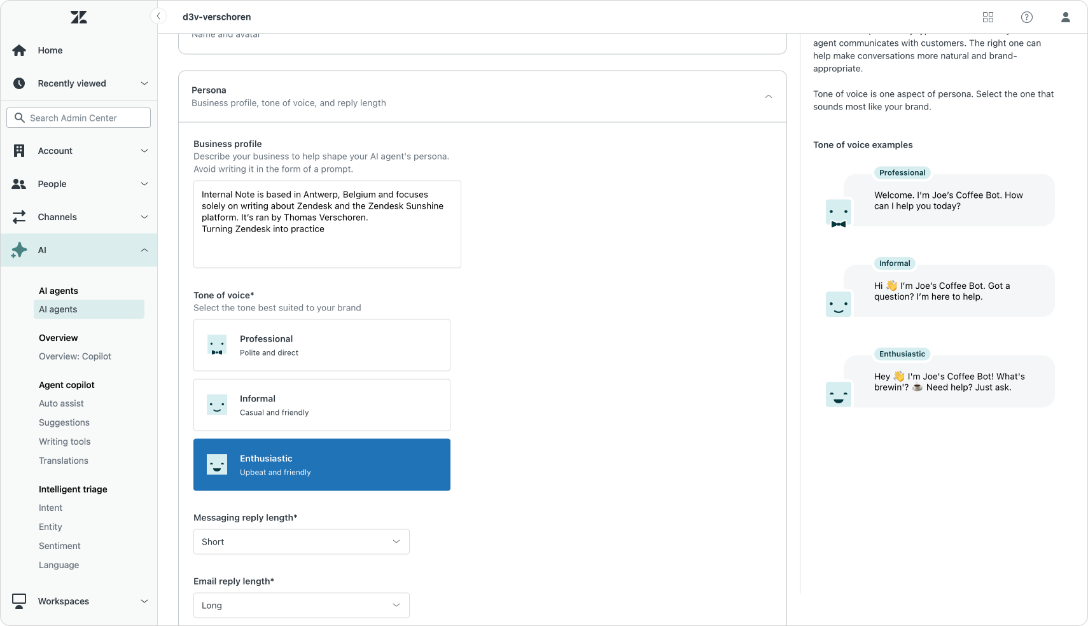Image resolution: width=1088 pixels, height=626 pixels.
Task: Open Writing tools settings
Action: point(65,442)
